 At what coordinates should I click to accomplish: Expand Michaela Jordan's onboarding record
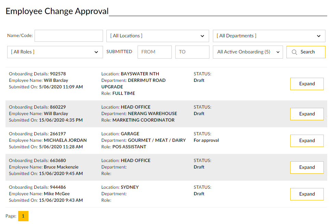[307, 141]
